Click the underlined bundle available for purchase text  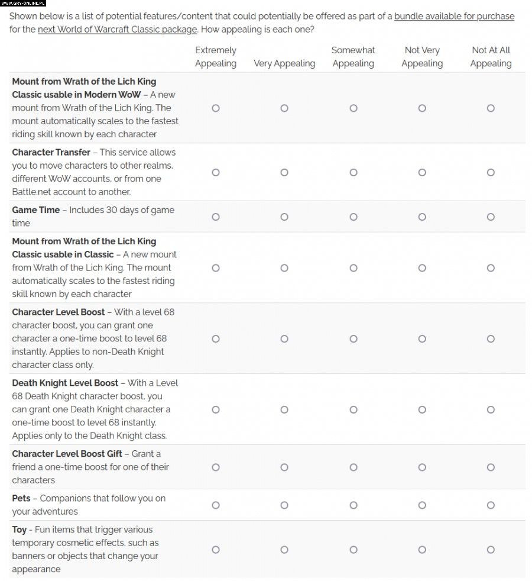coord(454,16)
